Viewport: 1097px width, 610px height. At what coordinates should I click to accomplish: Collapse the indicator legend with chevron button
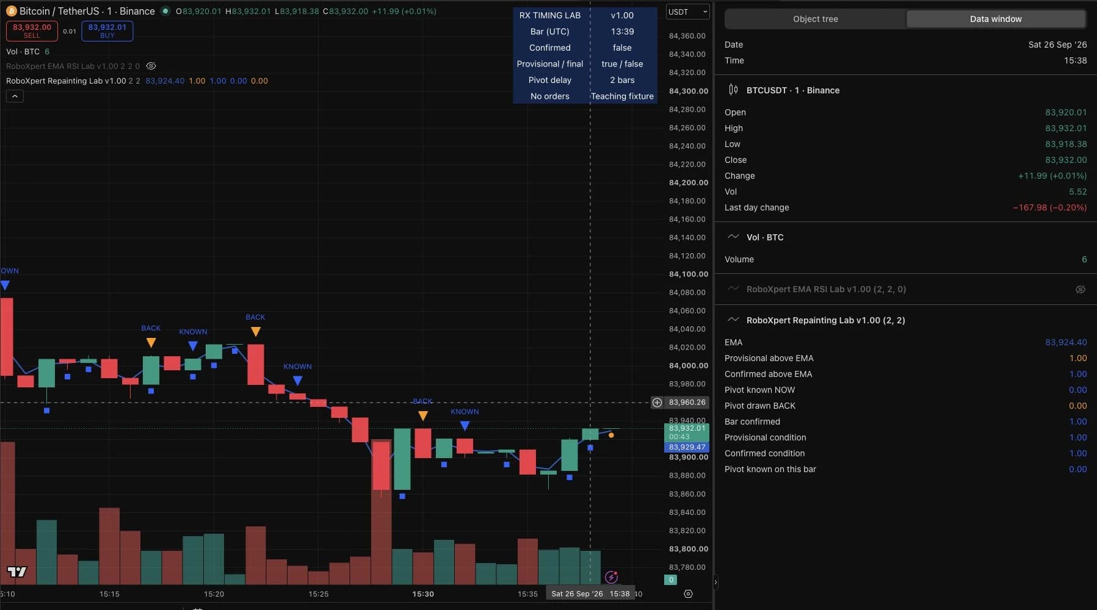[x=15, y=96]
